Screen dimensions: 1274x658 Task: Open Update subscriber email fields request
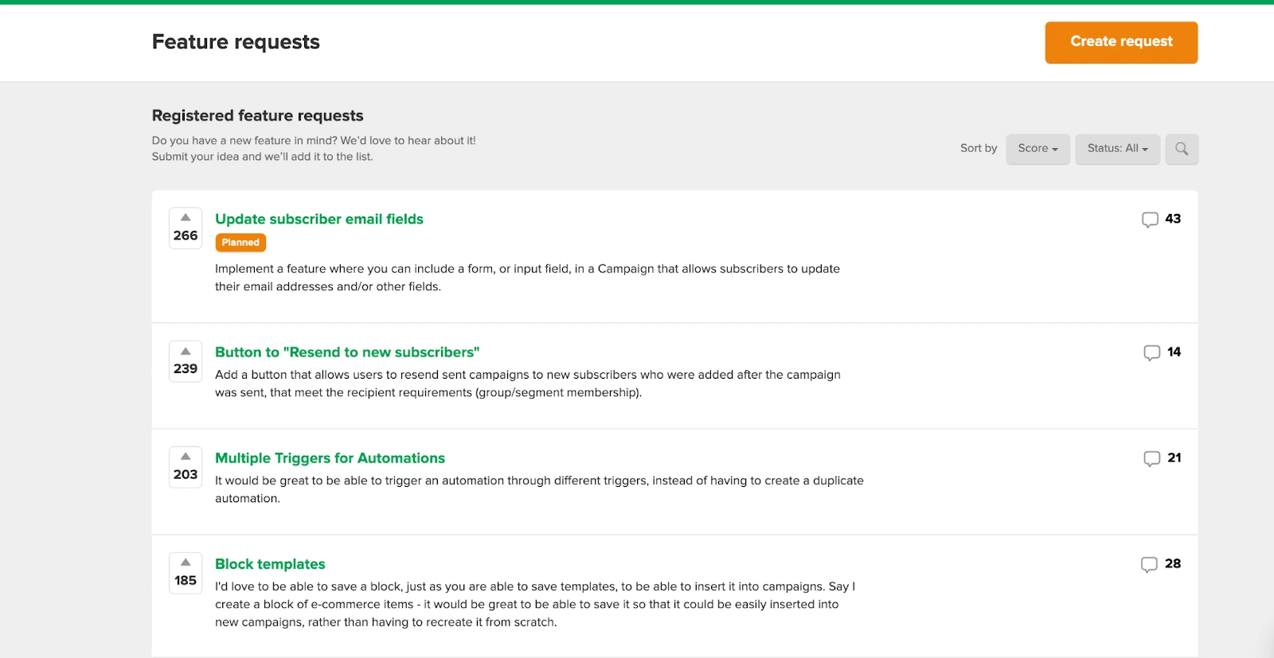319,219
